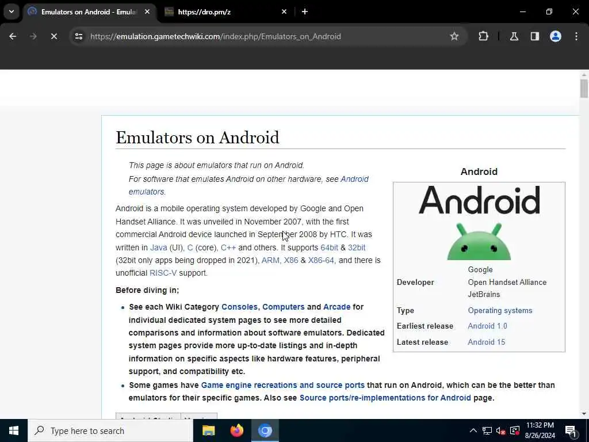Click the forward navigation arrow
The width and height of the screenshot is (589, 442).
tap(33, 36)
